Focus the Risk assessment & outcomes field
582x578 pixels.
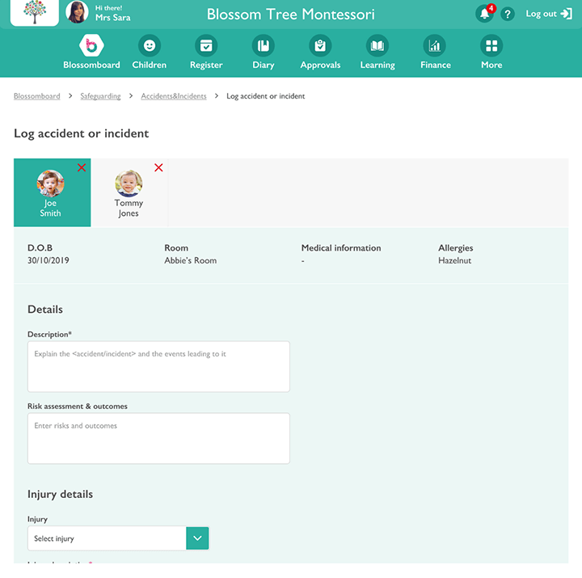pos(158,438)
